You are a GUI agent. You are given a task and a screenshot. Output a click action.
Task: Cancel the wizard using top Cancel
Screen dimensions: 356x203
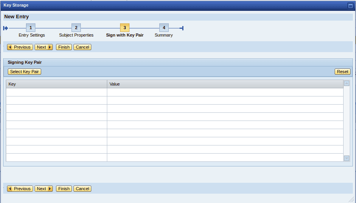tap(82, 47)
